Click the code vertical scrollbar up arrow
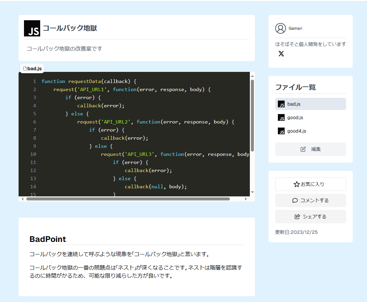 252,76
